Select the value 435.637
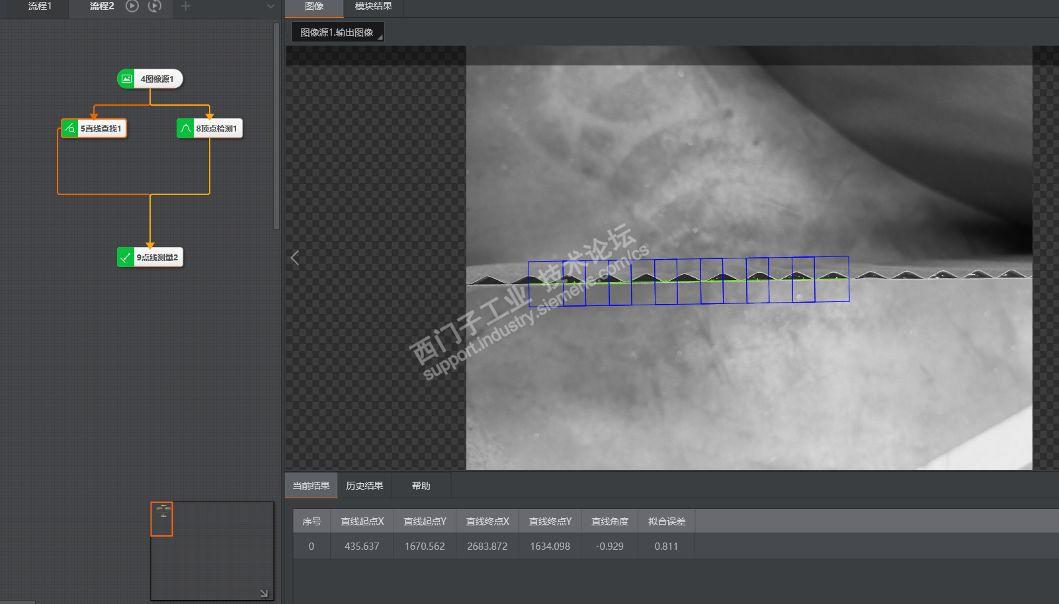Image resolution: width=1059 pixels, height=604 pixels. tap(362, 547)
